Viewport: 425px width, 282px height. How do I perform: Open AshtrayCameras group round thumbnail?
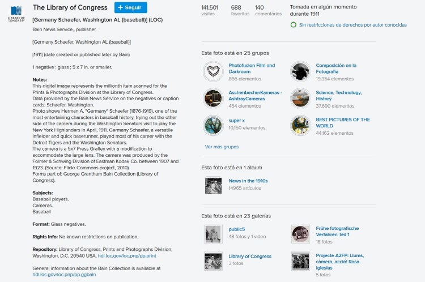click(213, 99)
